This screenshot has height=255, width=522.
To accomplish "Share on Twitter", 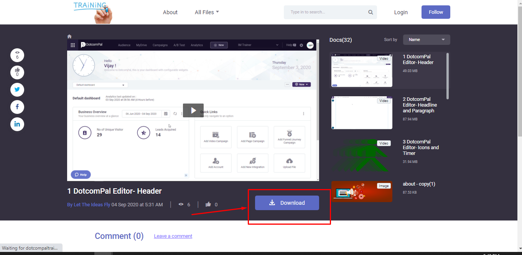I will 17,89.
